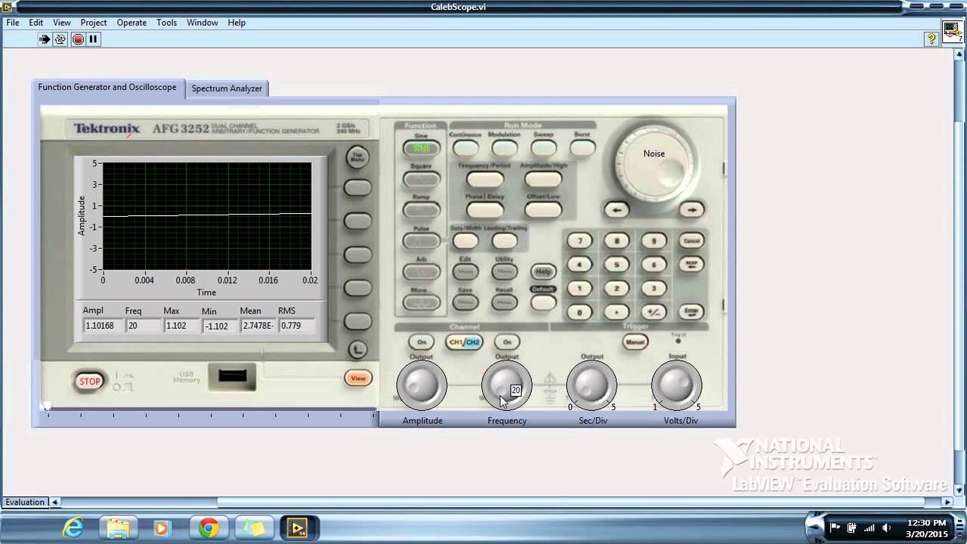967x544 pixels.
Task: Toggle Continuous run mode
Action: pos(465,148)
